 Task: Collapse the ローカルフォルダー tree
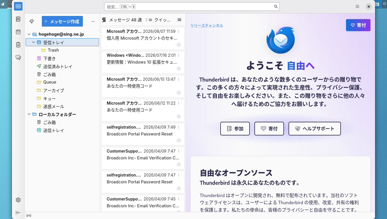coord(29,114)
